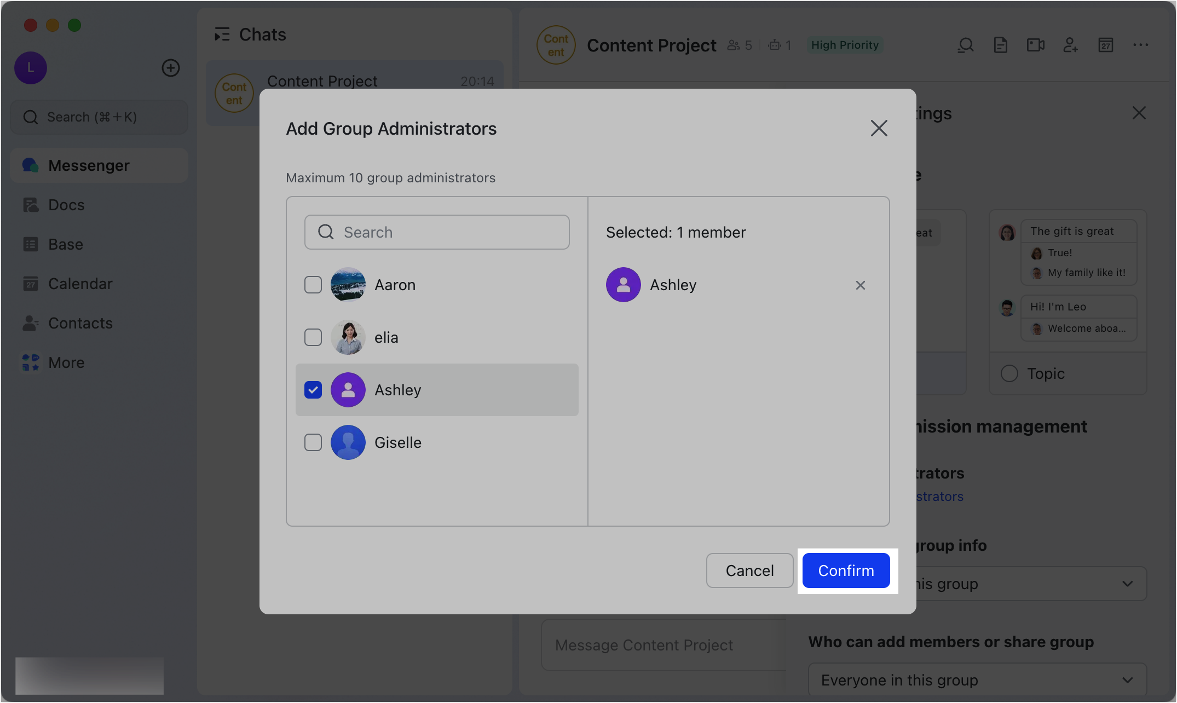Check the Aaron checkbox
The image size is (1177, 703).
pos(313,285)
